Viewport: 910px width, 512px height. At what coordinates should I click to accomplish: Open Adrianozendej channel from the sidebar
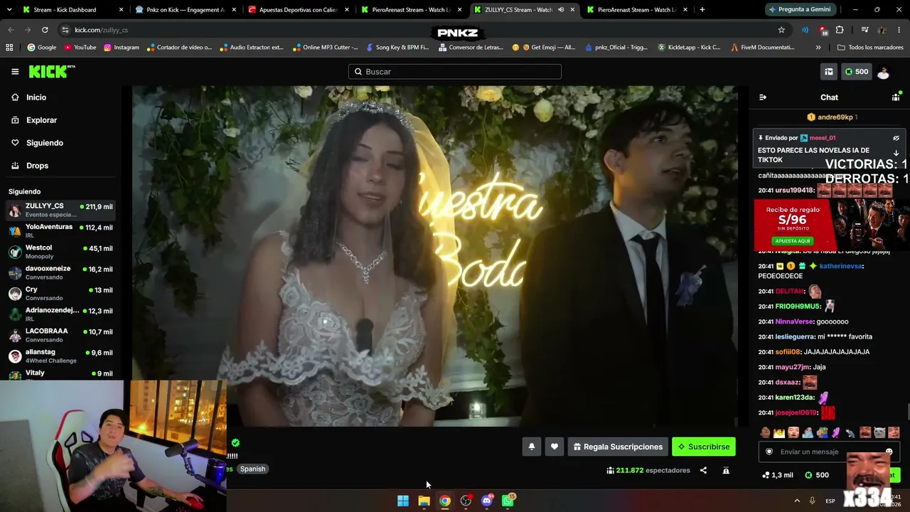point(60,314)
